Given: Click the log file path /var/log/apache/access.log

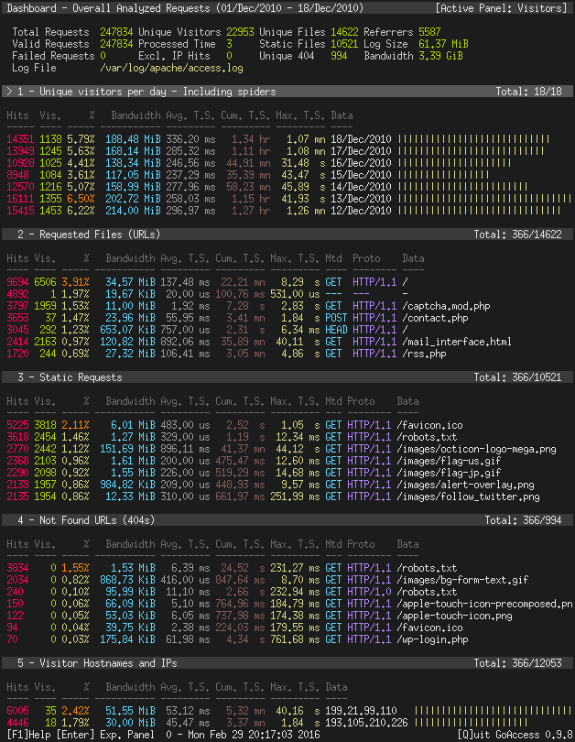Looking at the screenshot, I should pos(171,68).
